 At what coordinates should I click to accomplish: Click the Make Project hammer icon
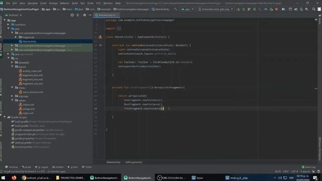[x=175, y=9]
